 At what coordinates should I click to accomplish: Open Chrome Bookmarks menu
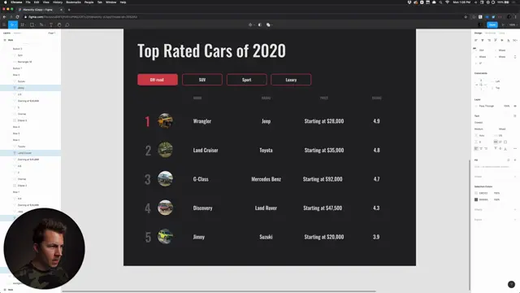[x=73, y=2]
